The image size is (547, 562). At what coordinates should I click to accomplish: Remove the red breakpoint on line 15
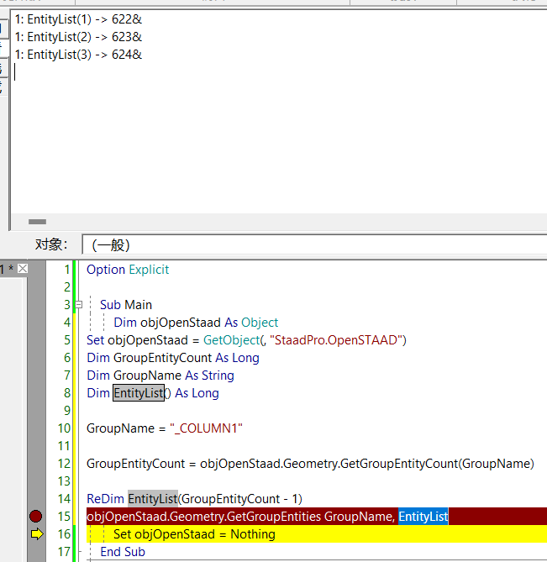[35, 517]
